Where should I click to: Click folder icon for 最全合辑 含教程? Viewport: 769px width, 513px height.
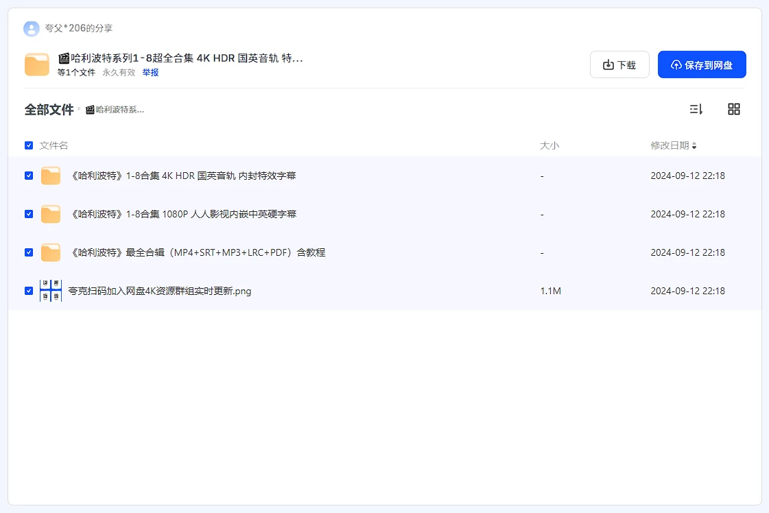coord(51,252)
